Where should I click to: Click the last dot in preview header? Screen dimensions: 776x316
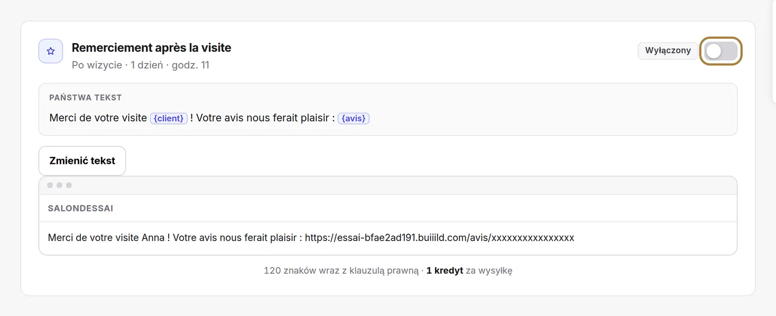coord(68,185)
